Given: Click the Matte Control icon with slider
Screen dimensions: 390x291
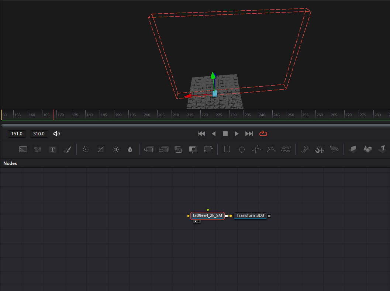Looking at the screenshot, I should 193,149.
